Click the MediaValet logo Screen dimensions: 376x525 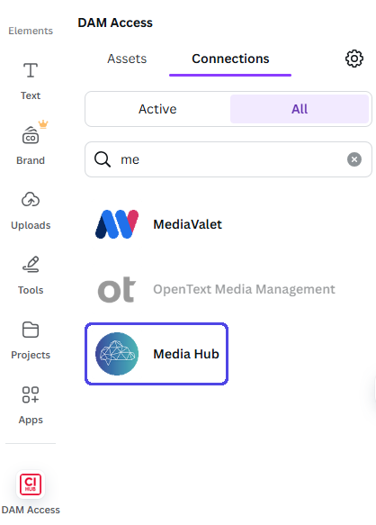click(117, 224)
